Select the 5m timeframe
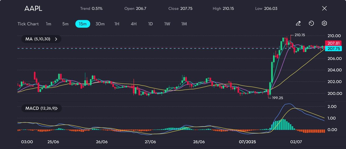346x149 pixels. (x=65, y=24)
